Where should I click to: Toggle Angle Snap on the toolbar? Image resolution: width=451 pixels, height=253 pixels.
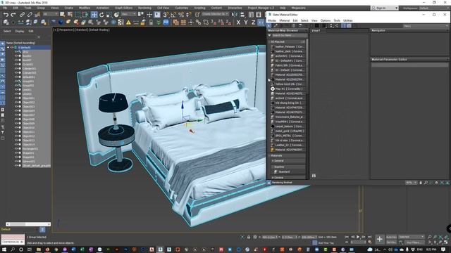(173, 15)
